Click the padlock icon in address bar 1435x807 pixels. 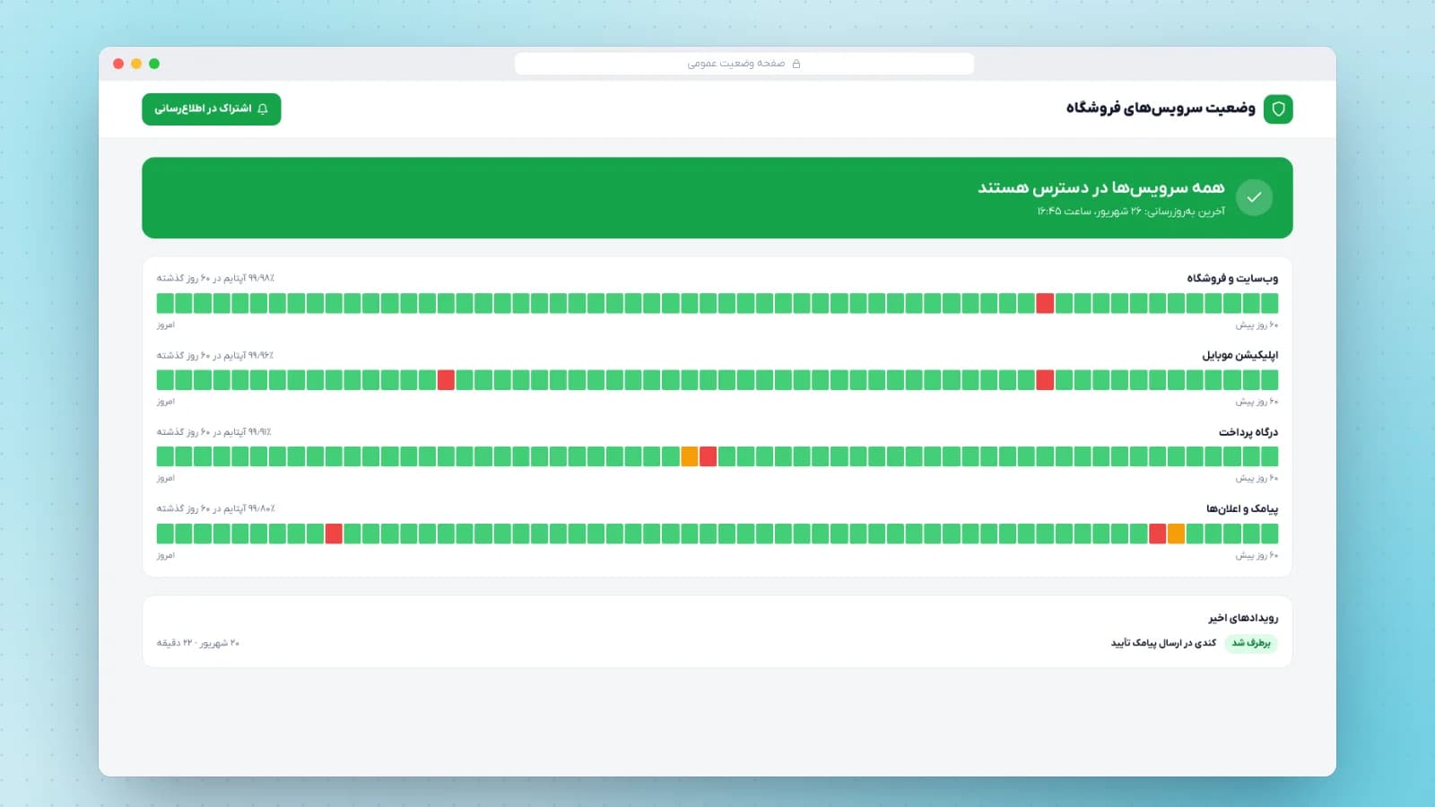click(x=796, y=64)
